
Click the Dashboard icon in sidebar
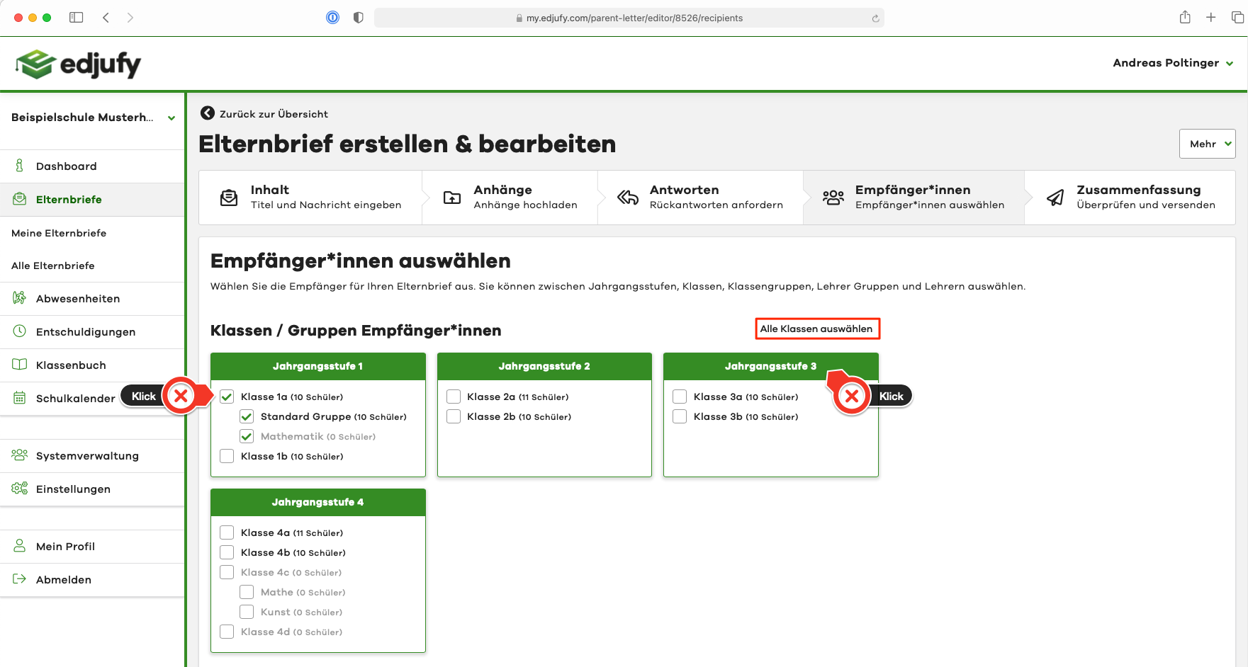(x=20, y=166)
